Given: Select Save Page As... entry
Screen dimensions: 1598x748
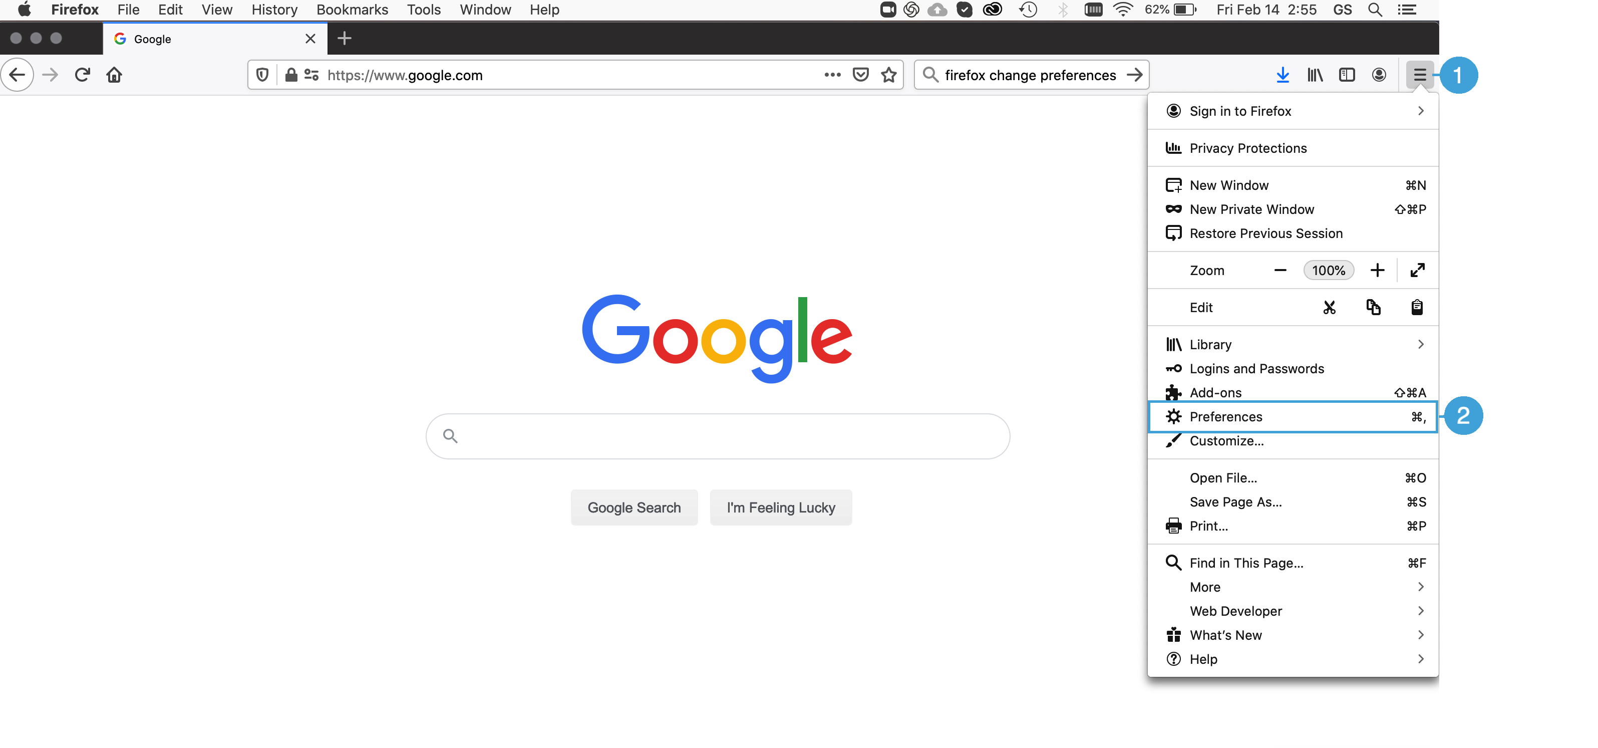Looking at the screenshot, I should [1294, 503].
